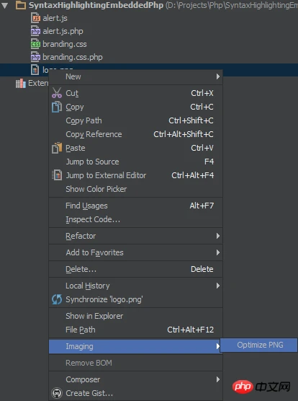Open the Refactor submenu arrow
This screenshot has height=401, width=298.
click(218, 236)
